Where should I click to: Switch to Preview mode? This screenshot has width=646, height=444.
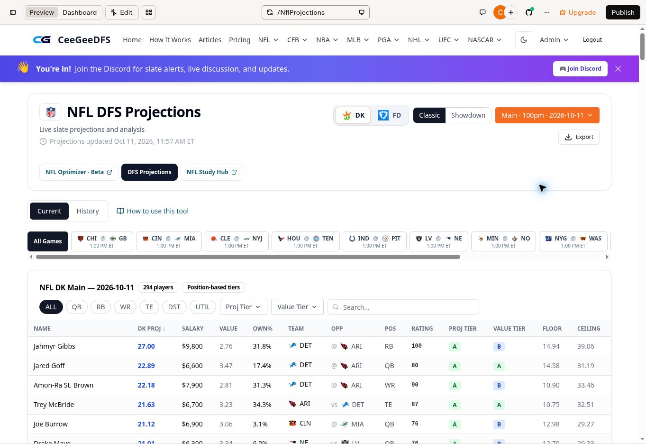[42, 12]
